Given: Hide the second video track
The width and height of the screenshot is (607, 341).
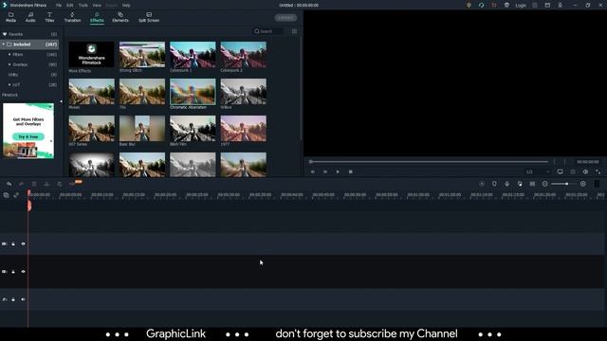Looking at the screenshot, I should 23,272.
